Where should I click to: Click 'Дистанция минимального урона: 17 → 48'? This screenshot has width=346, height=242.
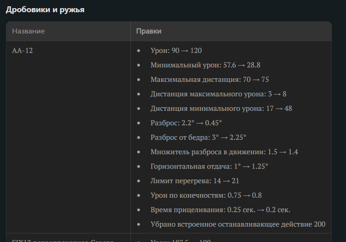[x=221, y=109]
